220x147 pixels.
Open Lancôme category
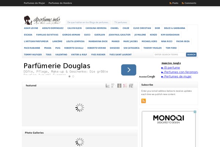[x=57, y=42]
